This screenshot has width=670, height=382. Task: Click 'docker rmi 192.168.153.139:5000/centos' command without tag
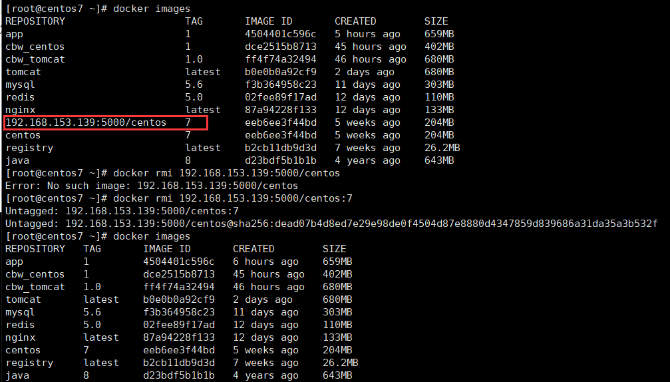226,173
